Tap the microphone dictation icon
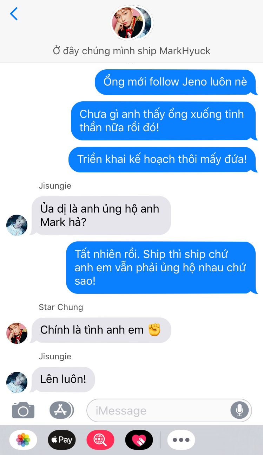This screenshot has width=263, height=455. point(239,410)
